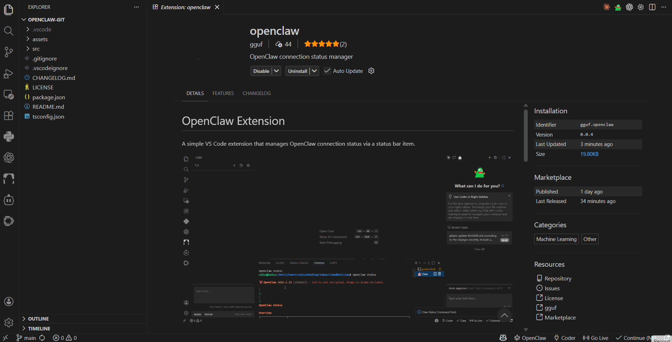This screenshot has width=672, height=342.
Task: Click the Other category tag
Action: tap(590, 239)
